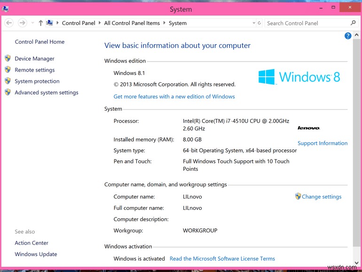Click the Lenovo logo

coord(309,128)
